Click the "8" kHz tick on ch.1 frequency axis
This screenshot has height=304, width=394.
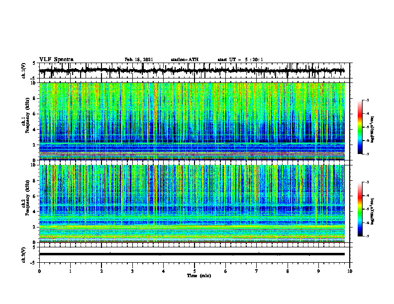(35, 98)
